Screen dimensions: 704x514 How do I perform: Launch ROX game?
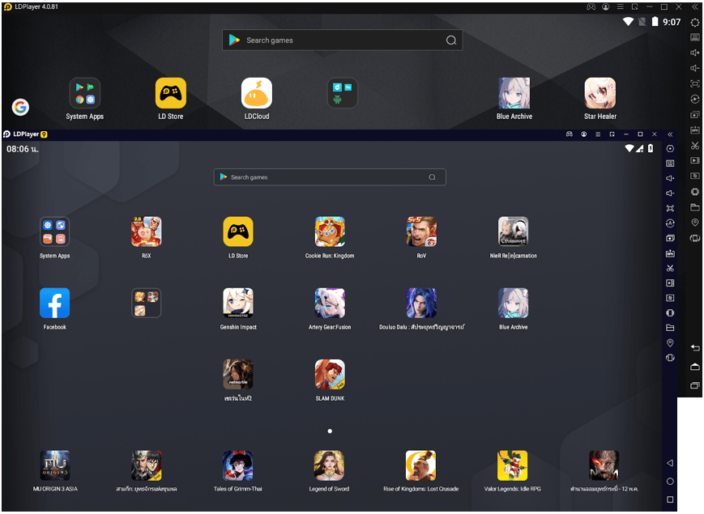pos(147,232)
